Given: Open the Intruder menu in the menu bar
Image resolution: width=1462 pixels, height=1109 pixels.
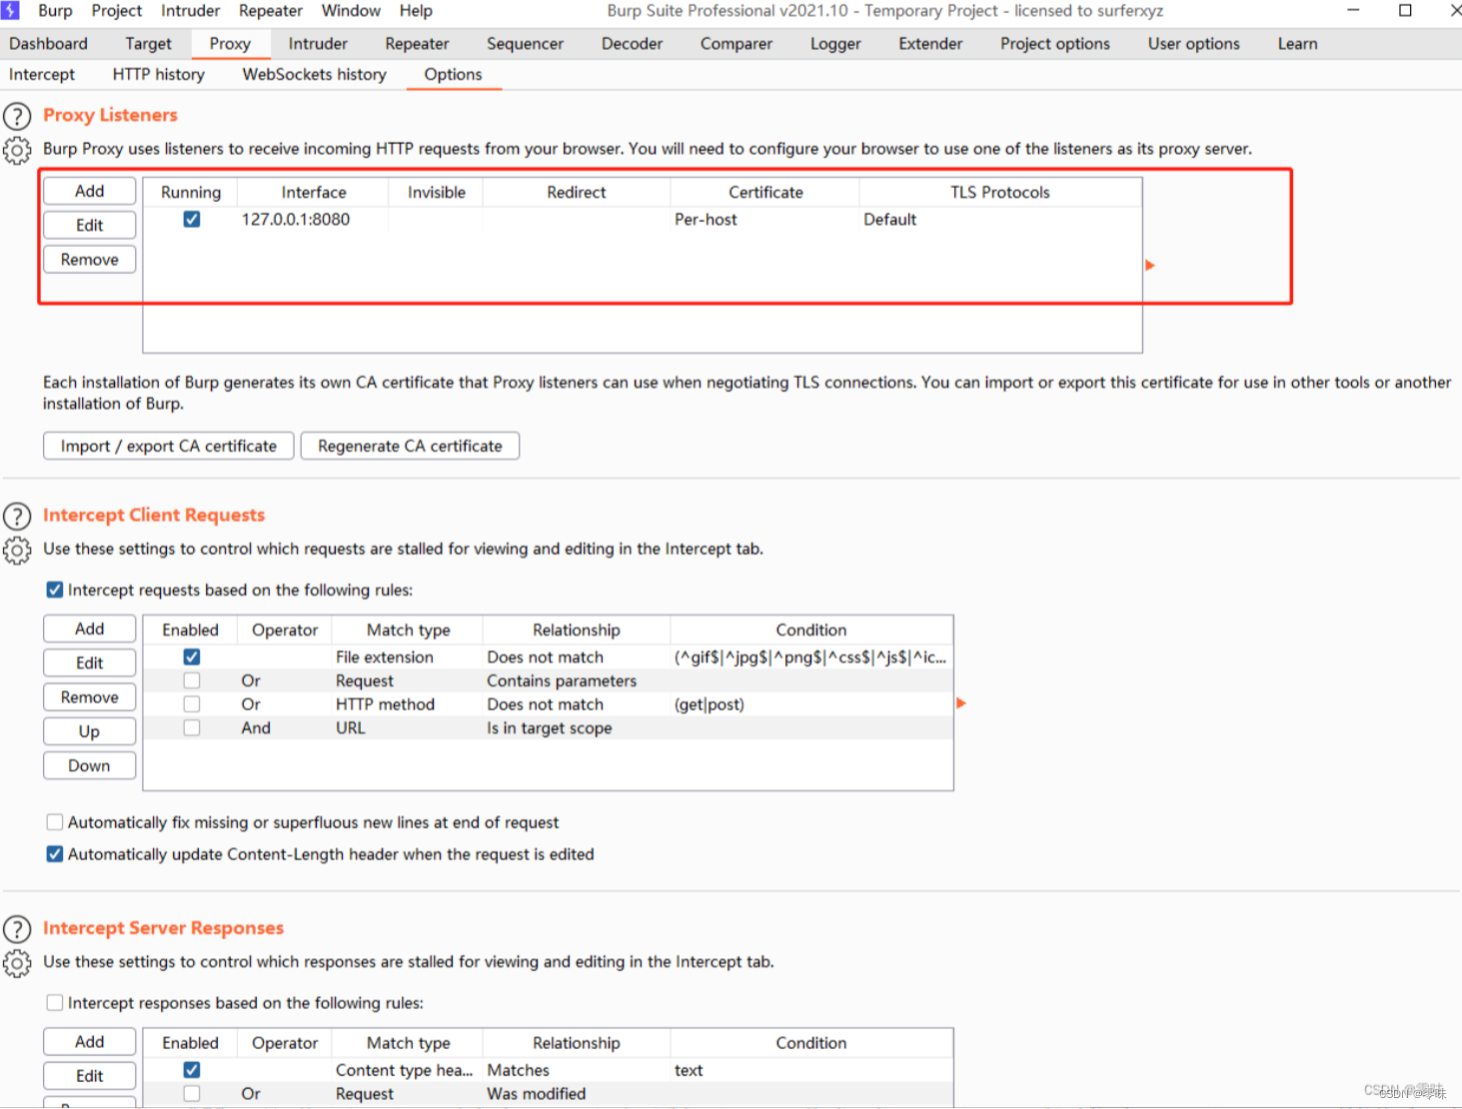Looking at the screenshot, I should [190, 11].
